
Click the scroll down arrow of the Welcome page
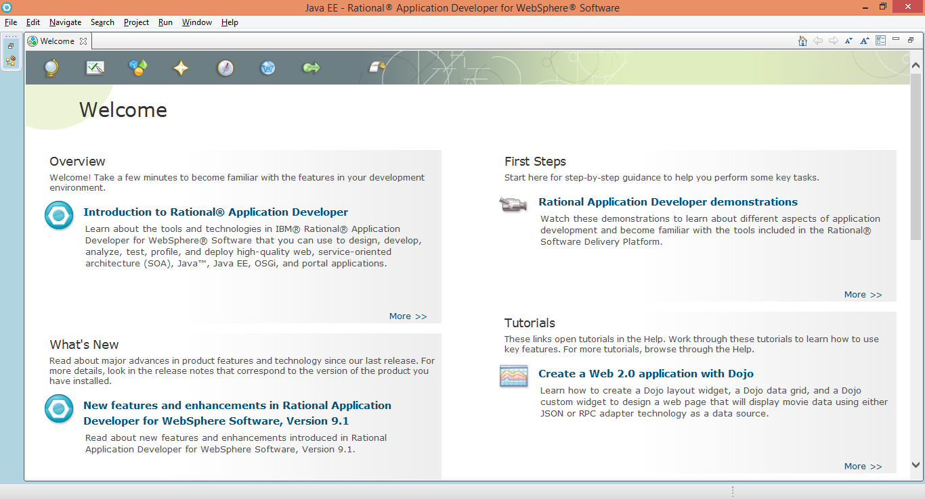(x=916, y=465)
